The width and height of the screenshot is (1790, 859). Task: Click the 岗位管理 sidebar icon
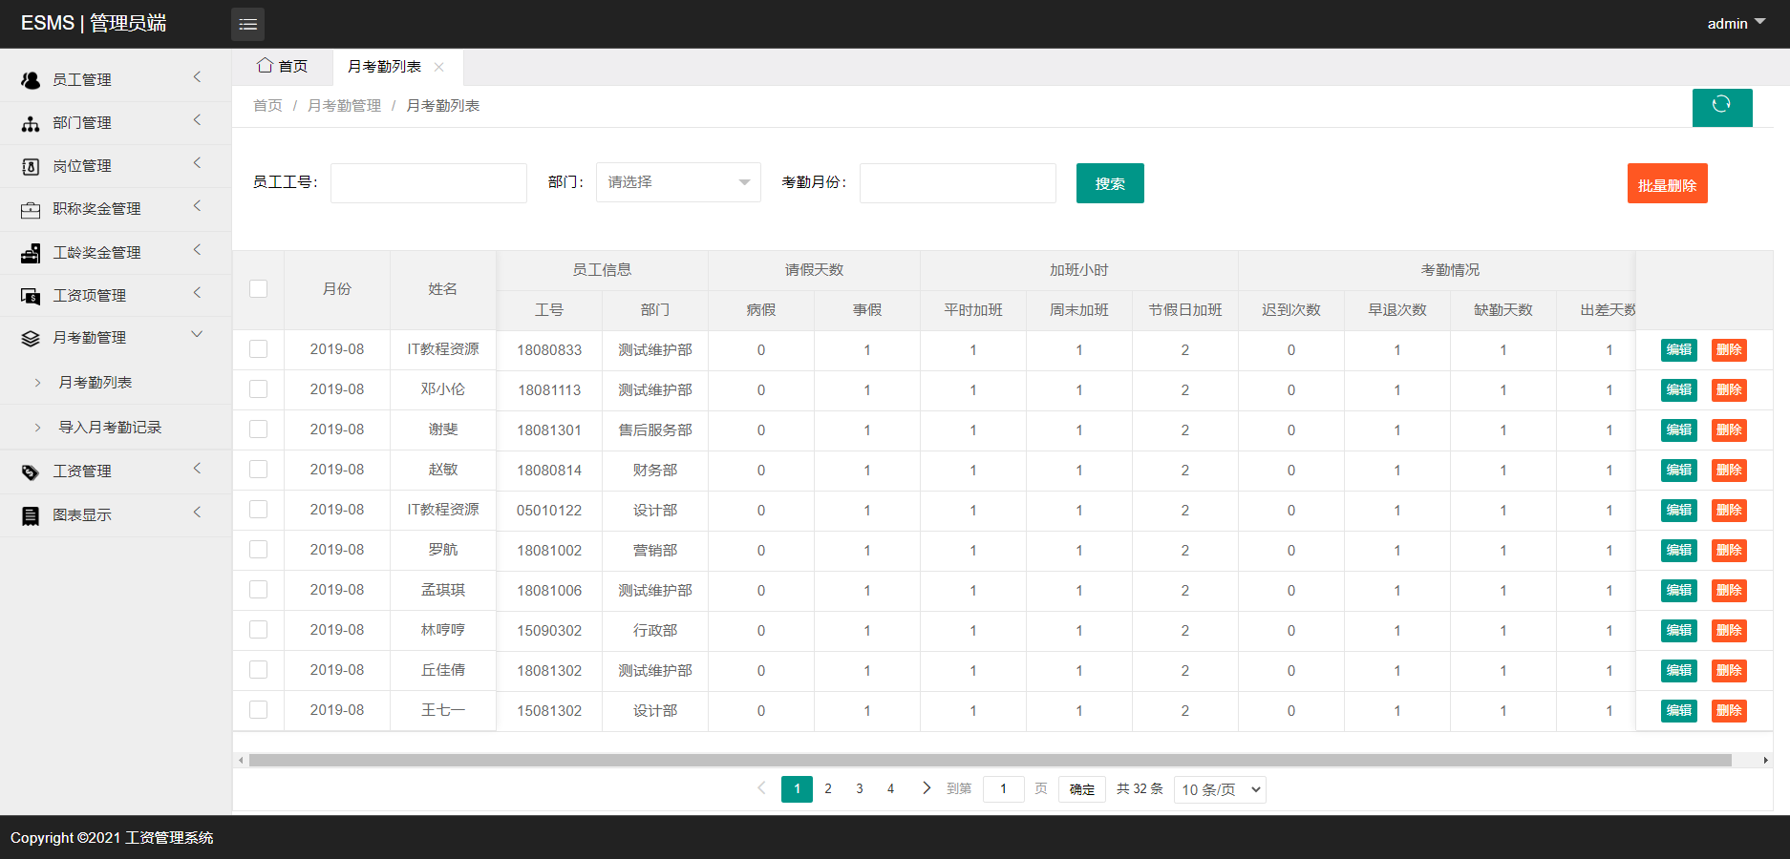(31, 166)
